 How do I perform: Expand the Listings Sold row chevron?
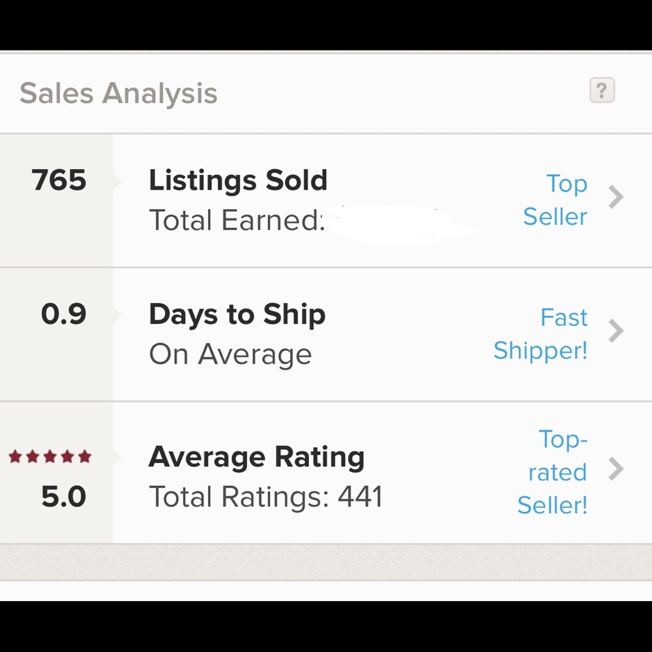(615, 197)
